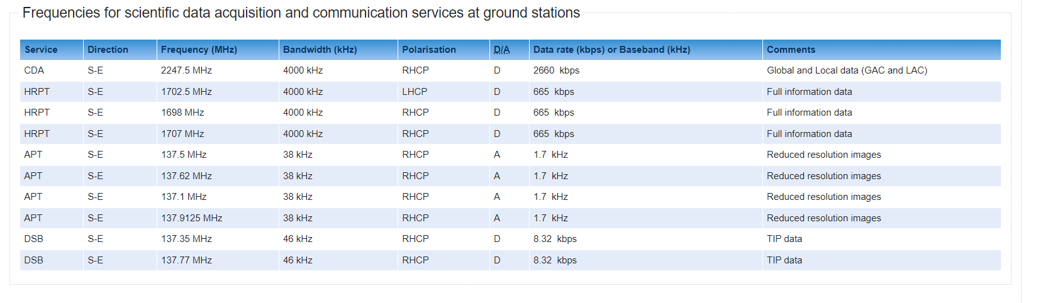Viewport: 1043px width, 303px height.
Task: Click the table section title text
Action: 301,13
